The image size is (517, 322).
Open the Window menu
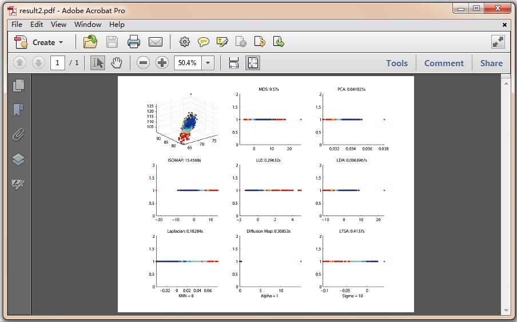tap(88, 25)
